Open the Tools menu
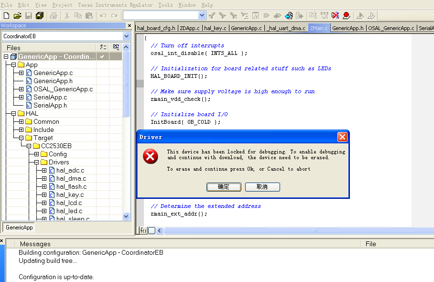This screenshot has width=434, height=282. (165, 5)
